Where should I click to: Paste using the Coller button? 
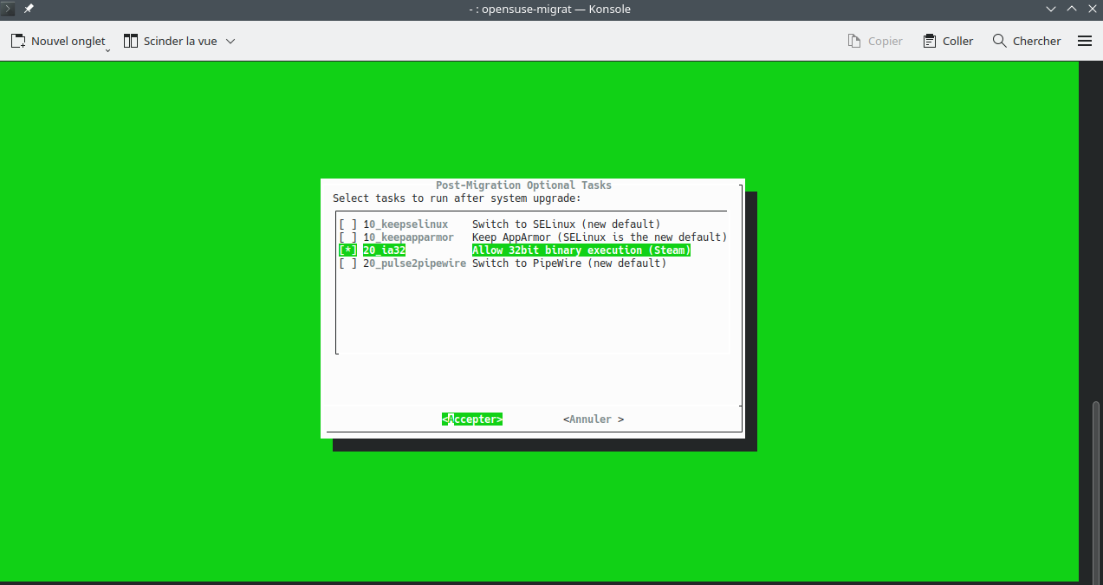click(x=948, y=41)
